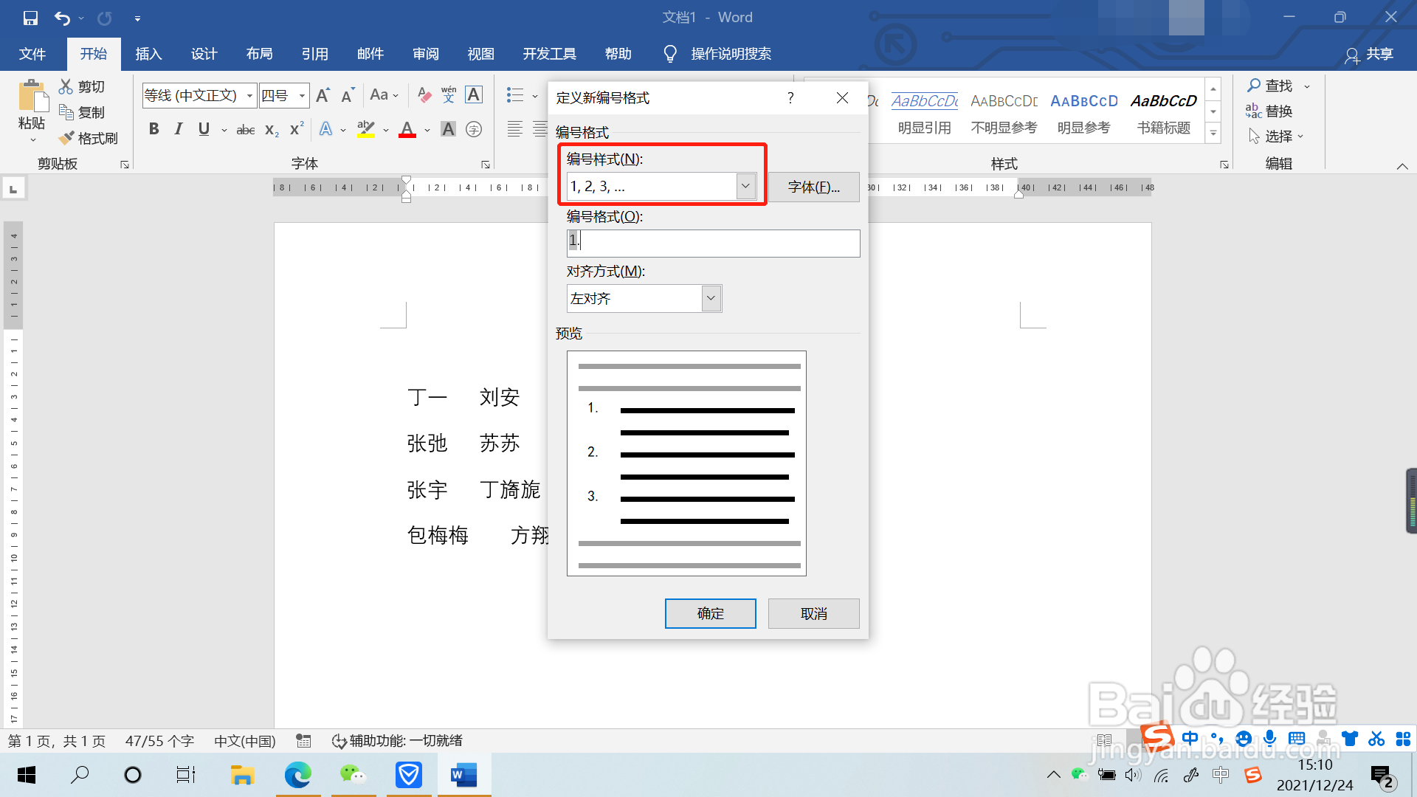1417x797 pixels.
Task: Click the 字体(F)... button
Action: (813, 187)
